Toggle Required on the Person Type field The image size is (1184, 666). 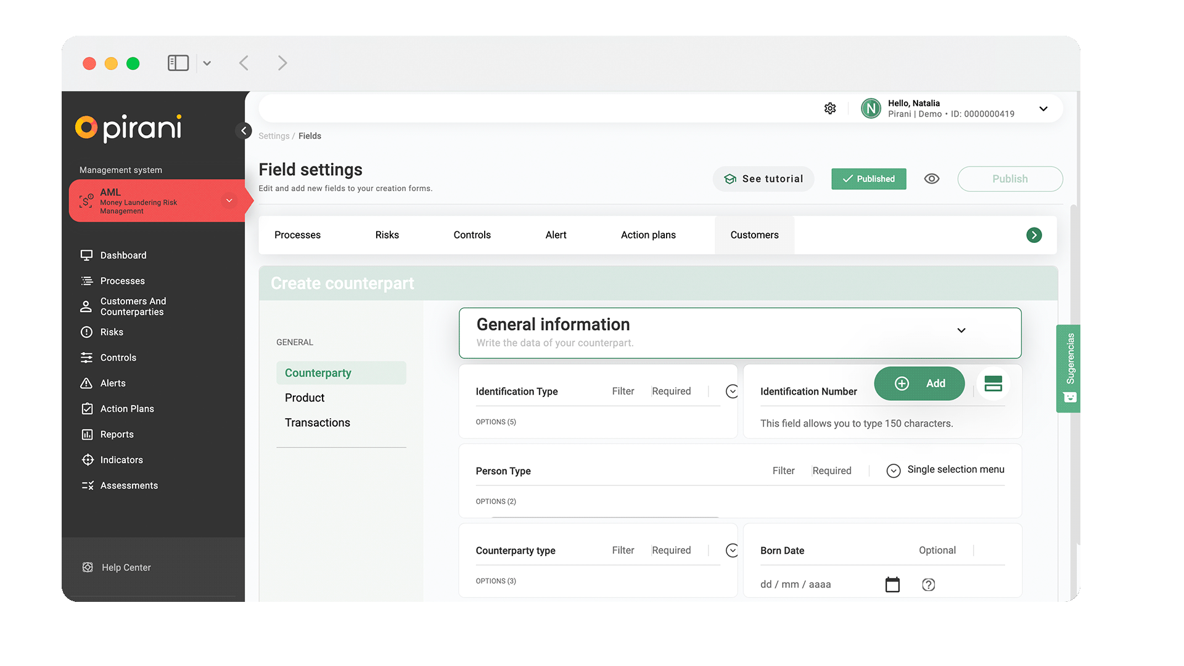coord(831,471)
